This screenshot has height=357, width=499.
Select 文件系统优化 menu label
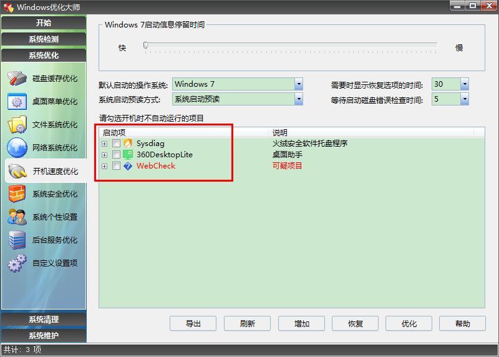point(55,125)
